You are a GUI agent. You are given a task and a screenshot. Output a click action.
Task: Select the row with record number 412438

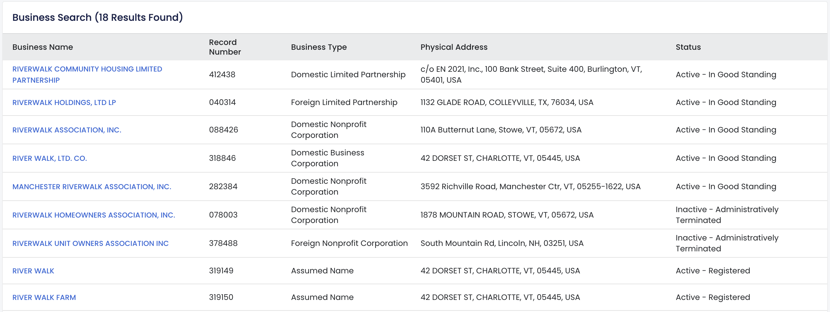pos(222,74)
